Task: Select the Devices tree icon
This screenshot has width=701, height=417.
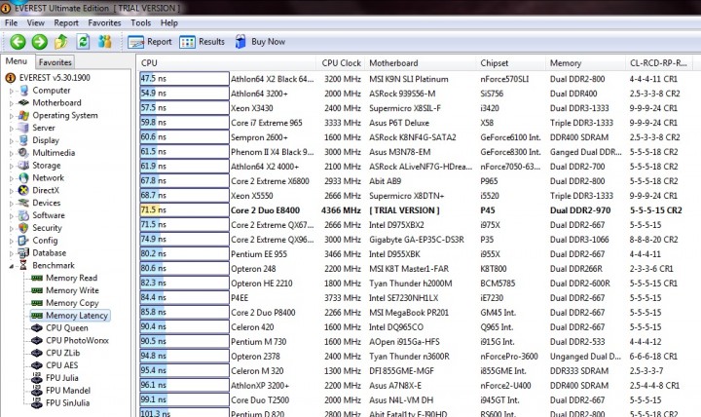Action: (23, 203)
